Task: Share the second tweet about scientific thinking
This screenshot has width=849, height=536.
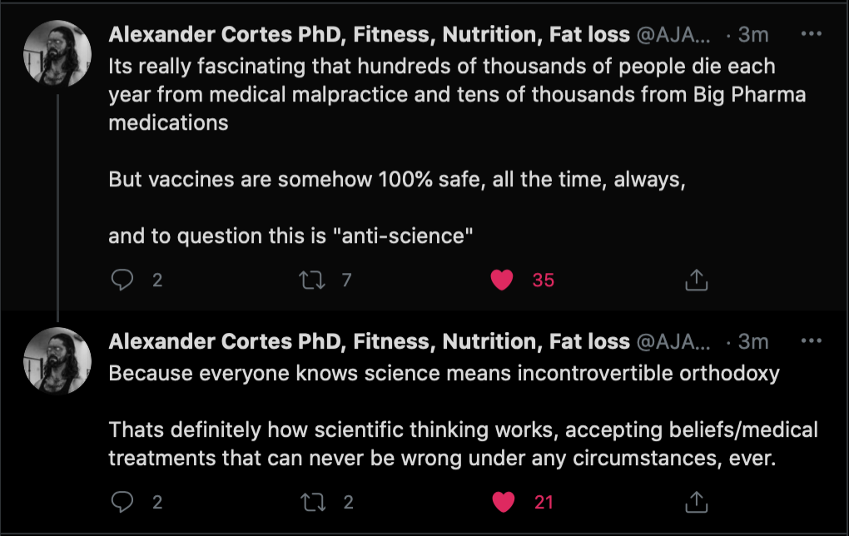Action: tap(695, 502)
